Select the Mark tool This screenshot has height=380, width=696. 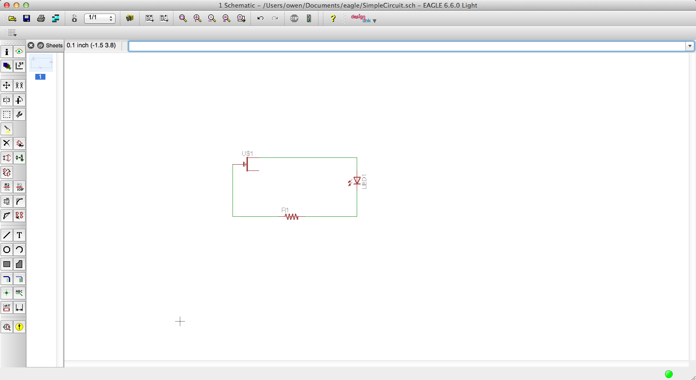(x=19, y=66)
